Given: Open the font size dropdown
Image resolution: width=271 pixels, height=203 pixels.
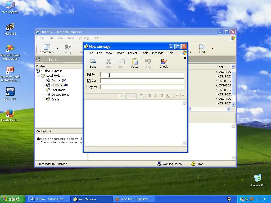Looking at the screenshot, I should [x=134, y=96].
